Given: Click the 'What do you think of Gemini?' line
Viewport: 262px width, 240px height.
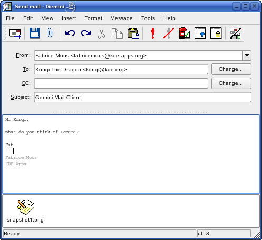Looking at the screenshot, I should 42,132.
